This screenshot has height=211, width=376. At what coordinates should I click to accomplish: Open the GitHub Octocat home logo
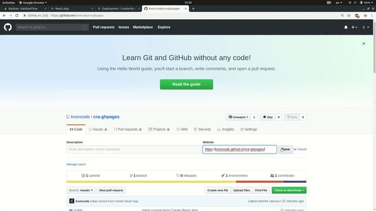click(x=8, y=27)
